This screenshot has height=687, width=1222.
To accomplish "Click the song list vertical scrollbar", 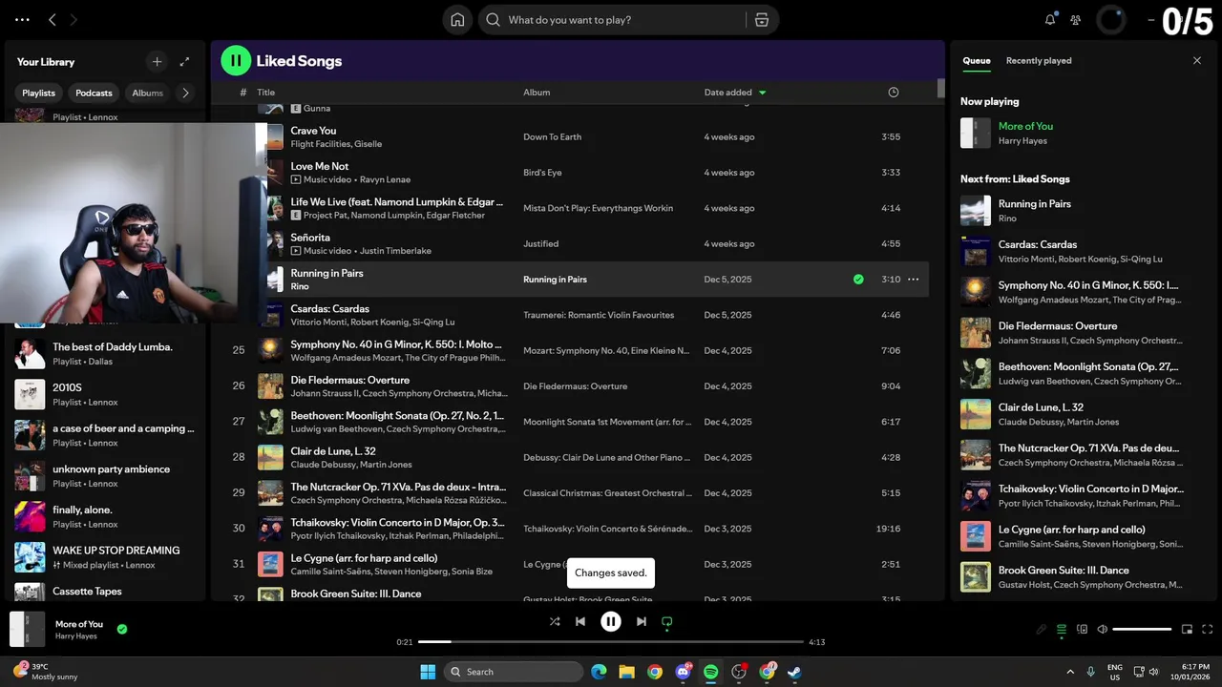I will coord(941,89).
